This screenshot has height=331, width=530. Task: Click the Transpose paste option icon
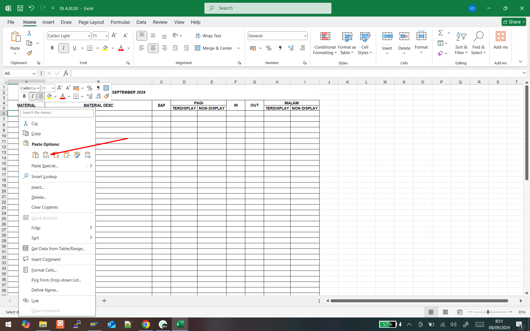67,155
